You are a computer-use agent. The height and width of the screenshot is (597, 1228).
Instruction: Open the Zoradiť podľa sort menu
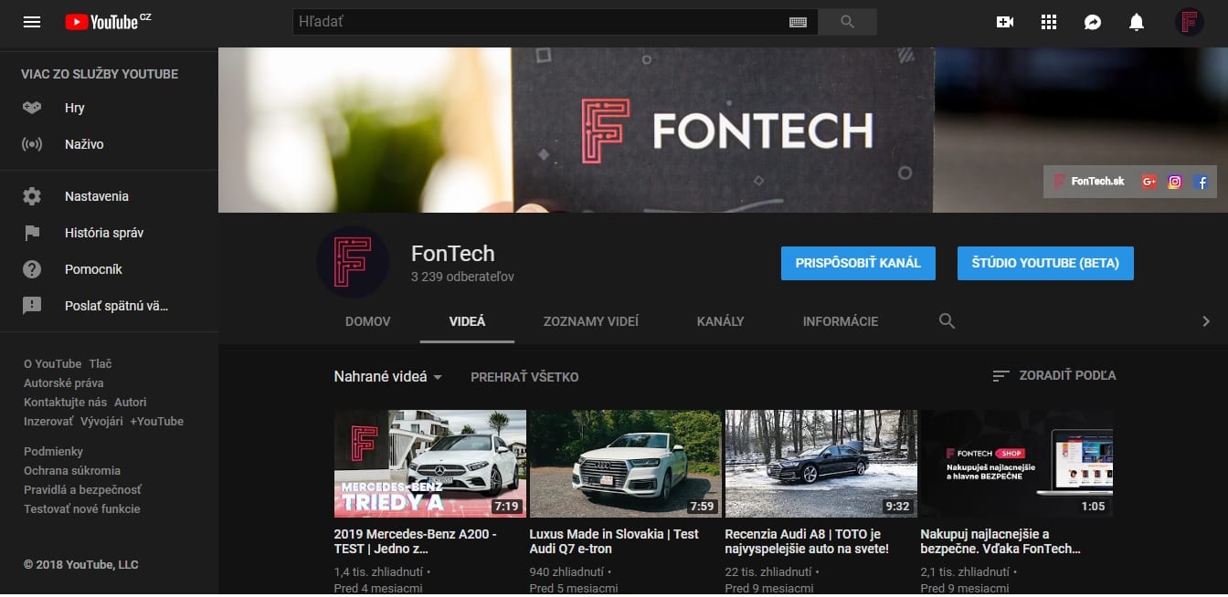1054,375
